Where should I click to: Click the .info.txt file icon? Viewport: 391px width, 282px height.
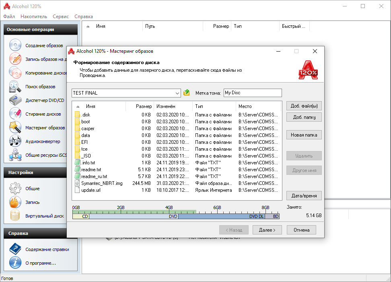(x=77, y=163)
